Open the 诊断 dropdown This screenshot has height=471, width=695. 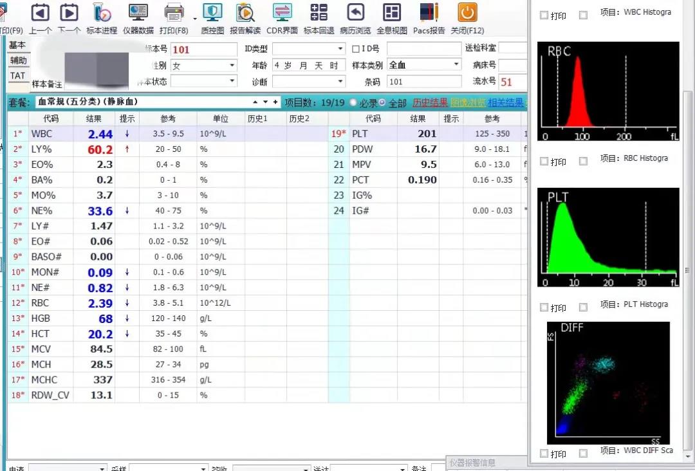point(340,81)
